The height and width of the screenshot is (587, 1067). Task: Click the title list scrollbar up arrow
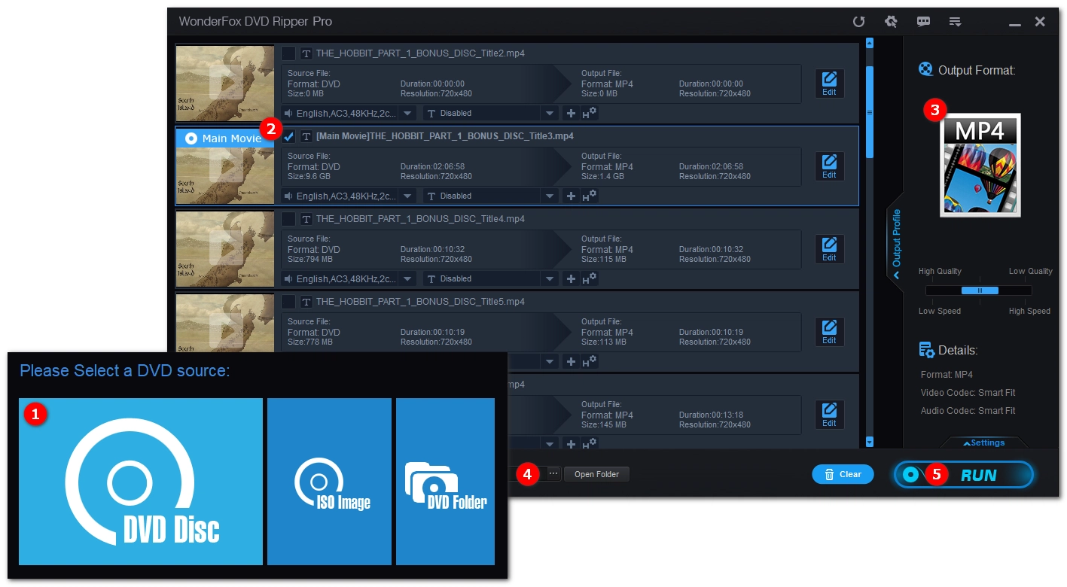pyautogui.click(x=870, y=43)
